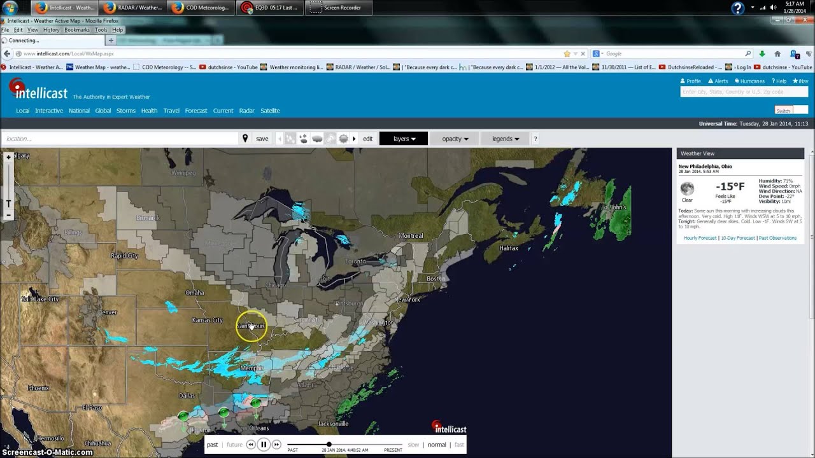Open the Forecast navigation item
Image resolution: width=815 pixels, height=458 pixels.
(196, 111)
